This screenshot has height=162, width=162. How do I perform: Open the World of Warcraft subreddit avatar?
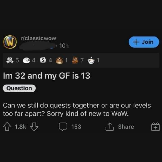[10, 42]
